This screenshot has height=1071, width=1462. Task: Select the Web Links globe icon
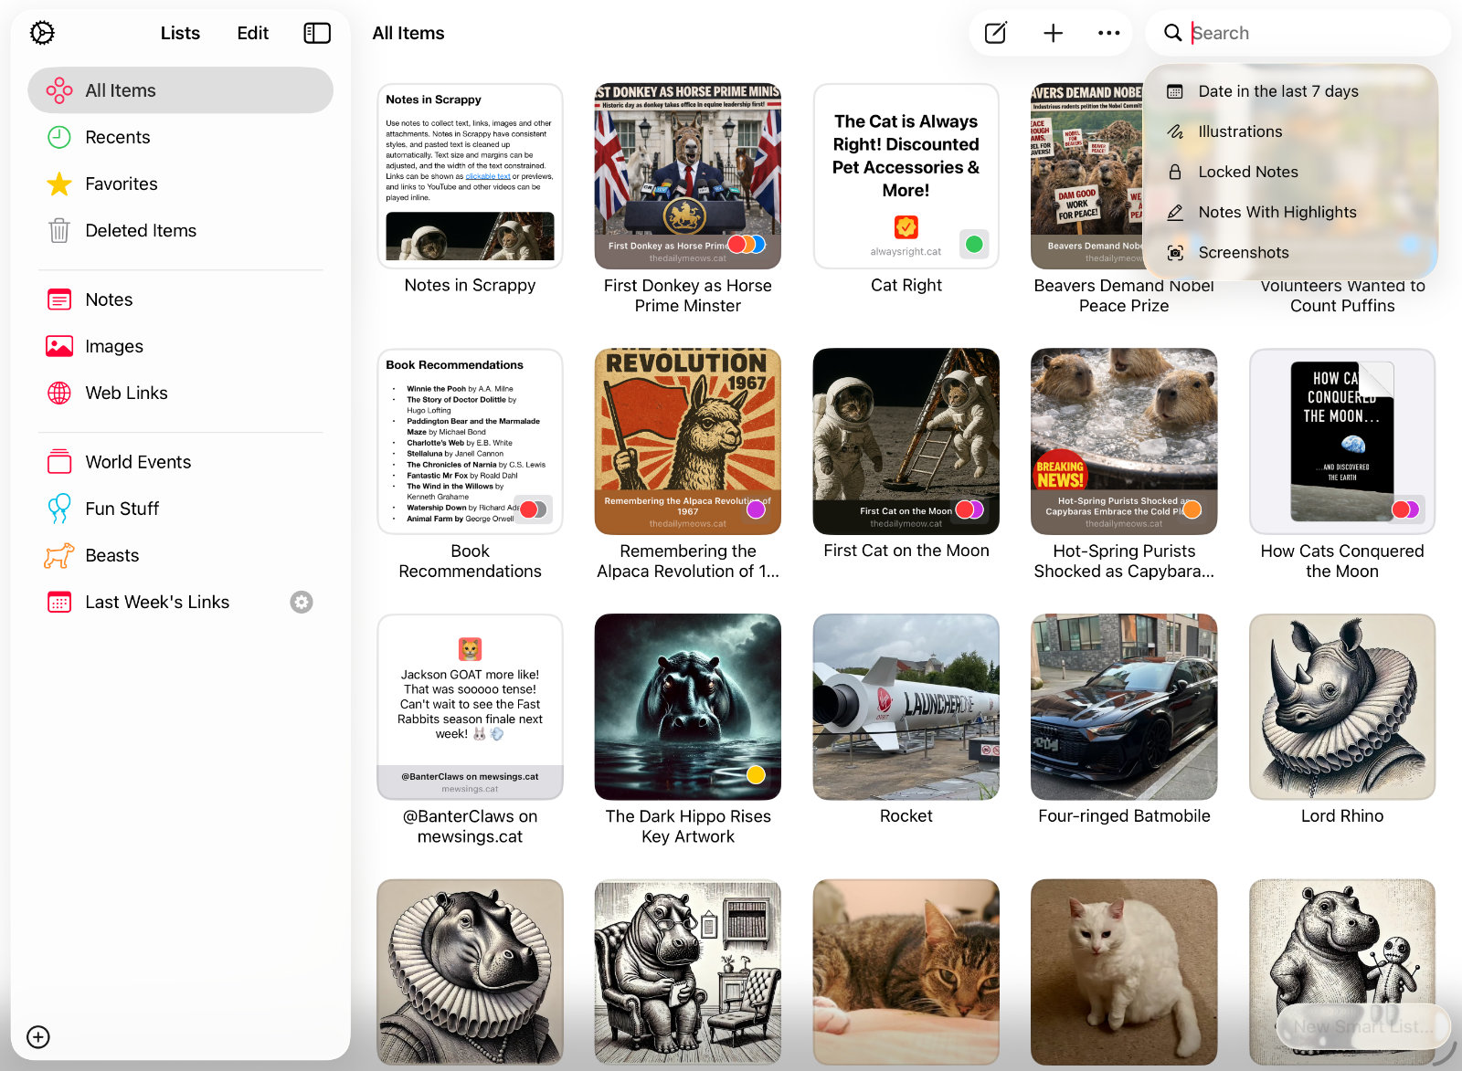click(58, 393)
